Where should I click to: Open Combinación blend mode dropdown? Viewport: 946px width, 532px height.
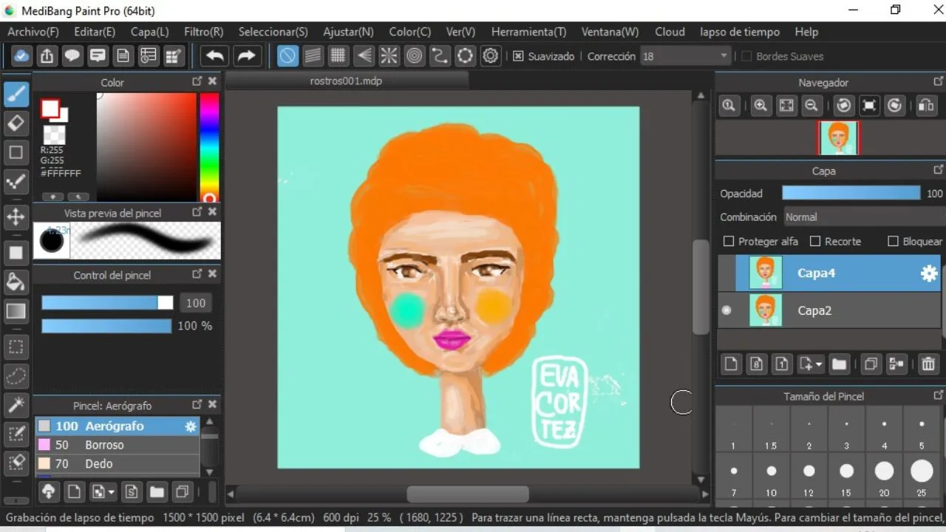click(x=863, y=217)
